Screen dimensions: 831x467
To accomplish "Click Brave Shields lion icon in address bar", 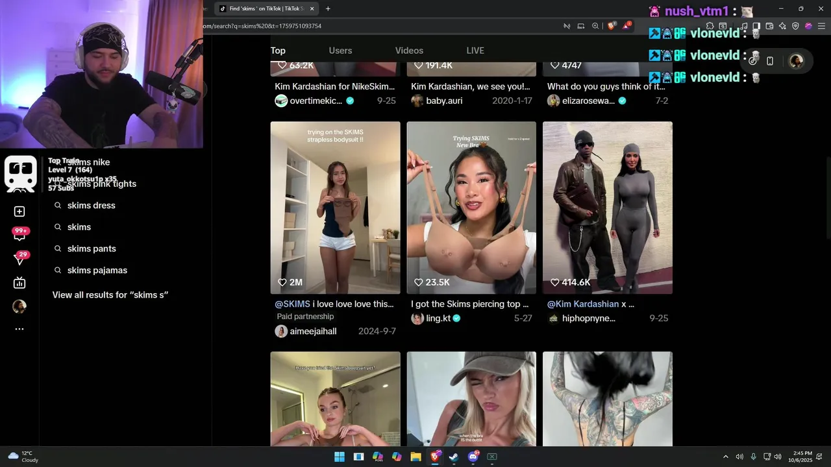I will pyautogui.click(x=612, y=26).
